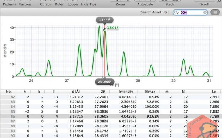Click the 3.177 Å d-spacing tooltip

pos(104,20)
